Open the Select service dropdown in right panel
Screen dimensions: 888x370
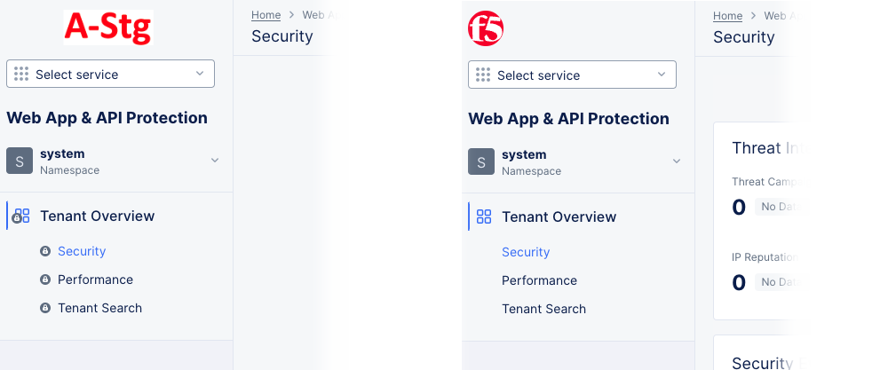click(572, 75)
